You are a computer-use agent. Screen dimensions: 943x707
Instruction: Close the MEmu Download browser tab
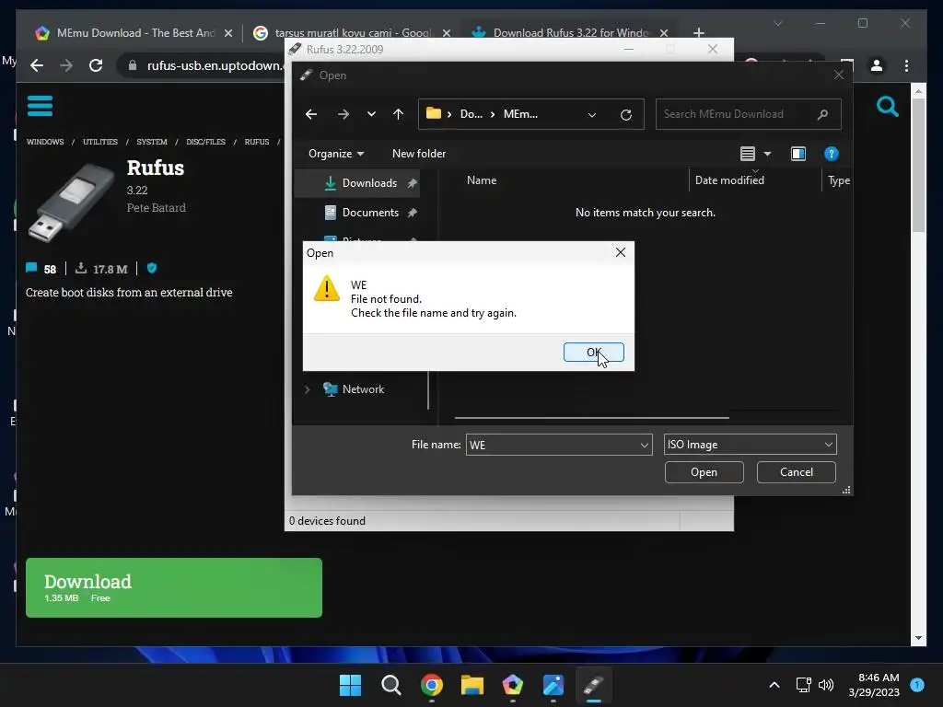[x=228, y=34]
